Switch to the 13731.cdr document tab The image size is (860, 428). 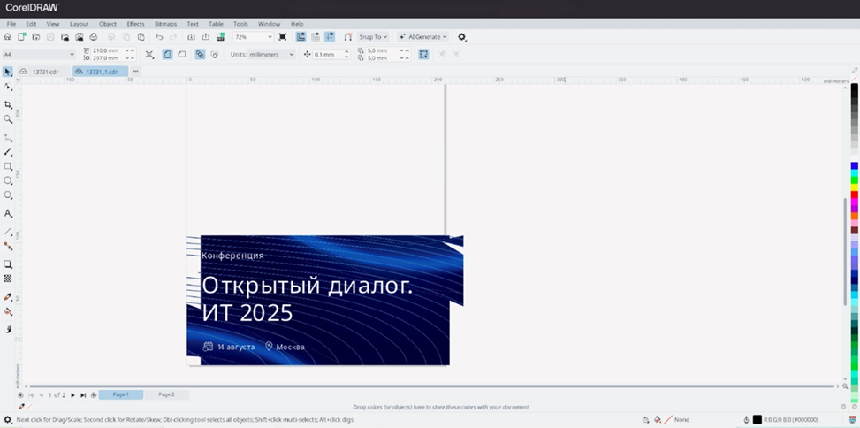(44, 72)
